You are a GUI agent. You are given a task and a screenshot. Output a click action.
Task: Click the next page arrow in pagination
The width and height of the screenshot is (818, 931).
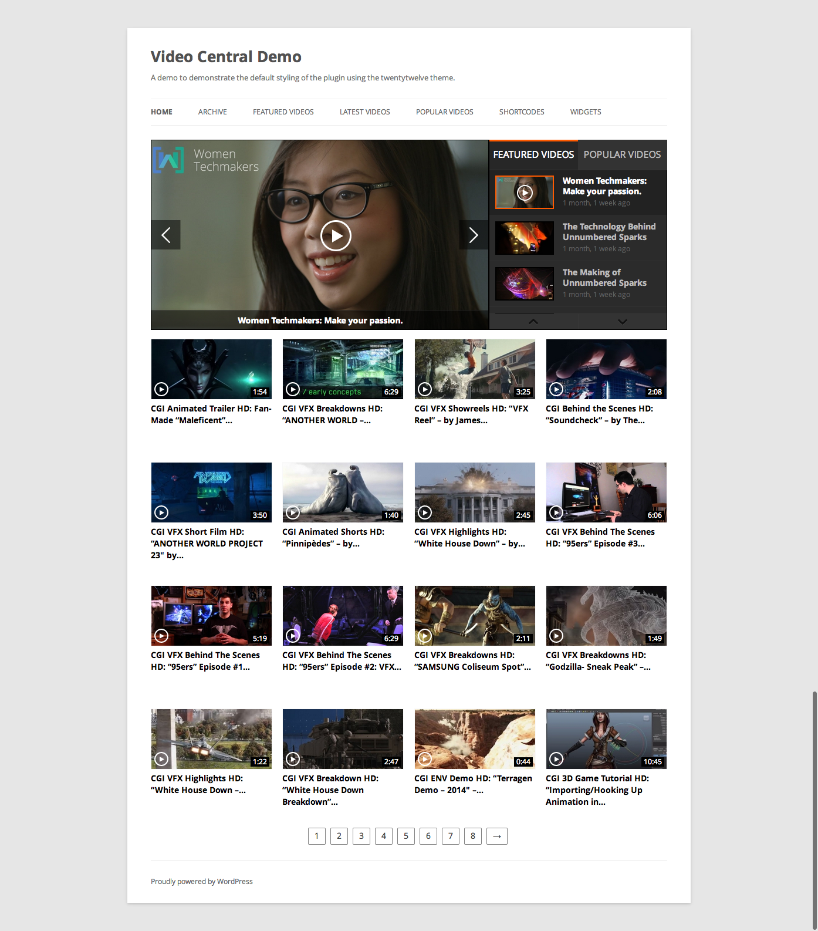(x=497, y=836)
